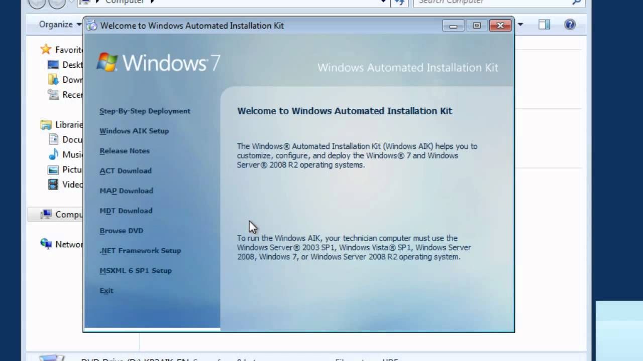Image resolution: width=643 pixels, height=361 pixels.
Task: Click Explorer's help question mark icon
Action: 570,25
